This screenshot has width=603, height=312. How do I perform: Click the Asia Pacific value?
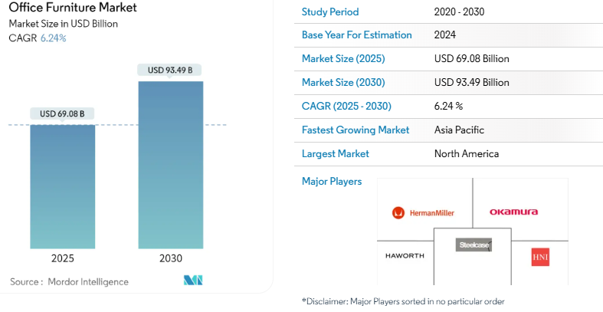point(459,130)
